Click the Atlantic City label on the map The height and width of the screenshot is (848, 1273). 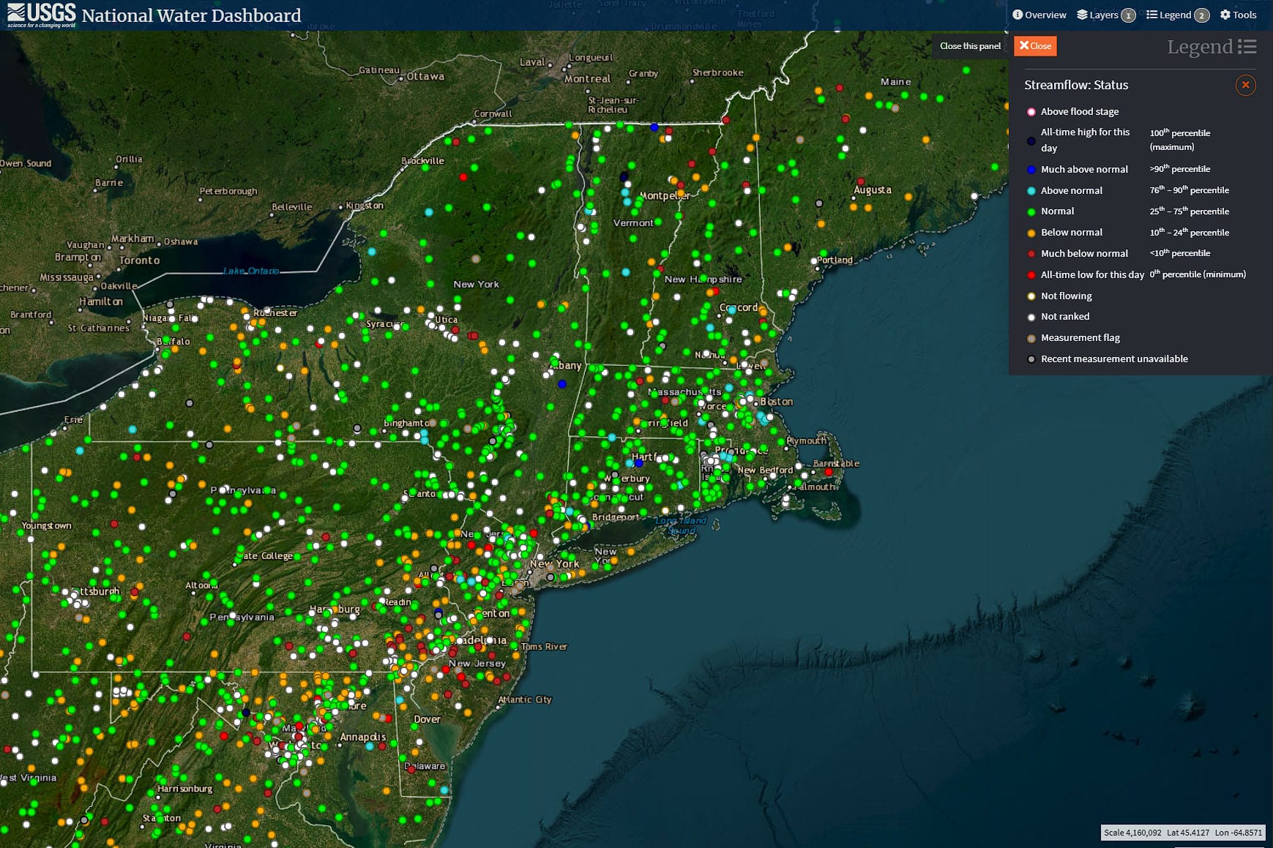click(x=525, y=699)
